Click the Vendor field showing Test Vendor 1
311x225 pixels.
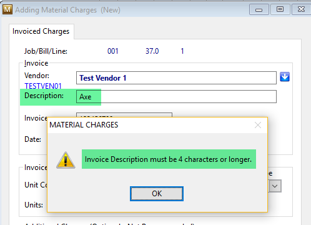pos(176,78)
